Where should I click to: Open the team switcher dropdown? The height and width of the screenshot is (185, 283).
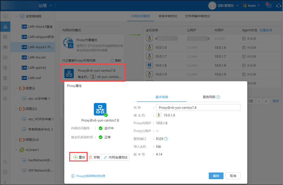251,5
